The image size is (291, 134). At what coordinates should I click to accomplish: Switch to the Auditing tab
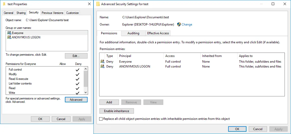tap(133, 33)
